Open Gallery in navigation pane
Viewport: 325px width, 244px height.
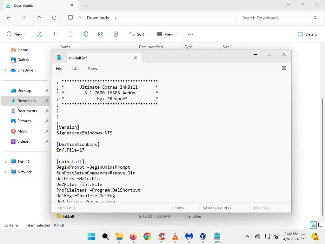23,60
